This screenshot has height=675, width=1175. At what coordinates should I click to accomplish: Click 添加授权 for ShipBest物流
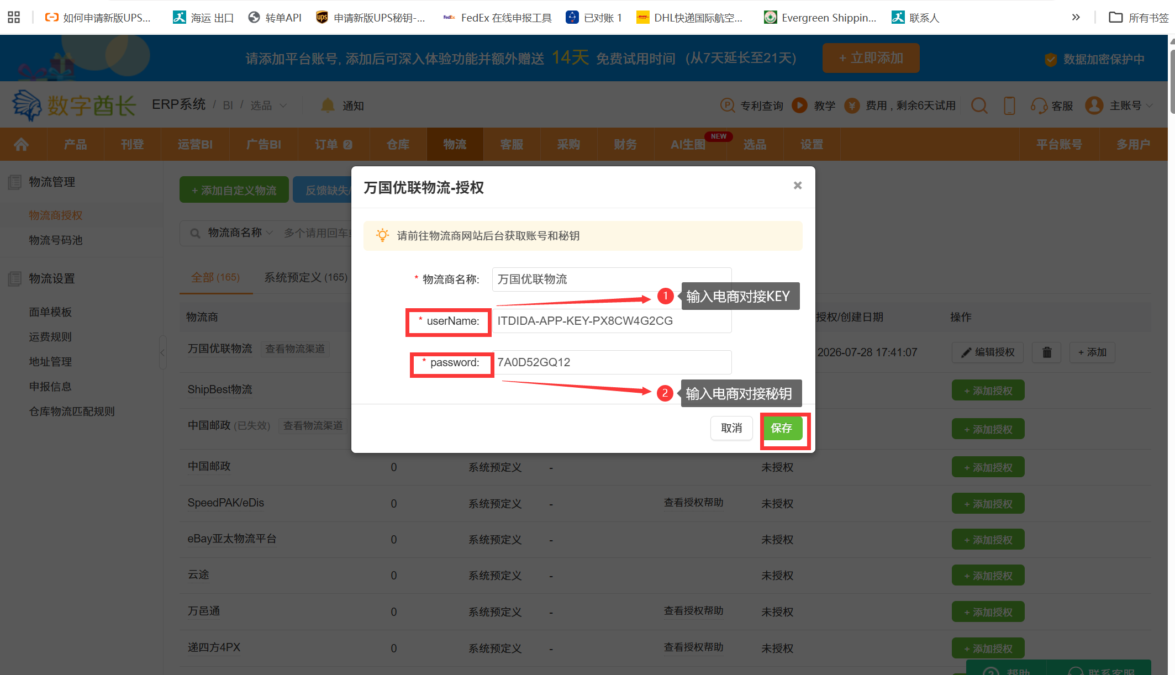click(988, 391)
